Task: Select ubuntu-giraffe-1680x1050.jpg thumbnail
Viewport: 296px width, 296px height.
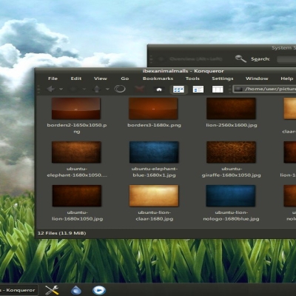Action: click(231, 152)
